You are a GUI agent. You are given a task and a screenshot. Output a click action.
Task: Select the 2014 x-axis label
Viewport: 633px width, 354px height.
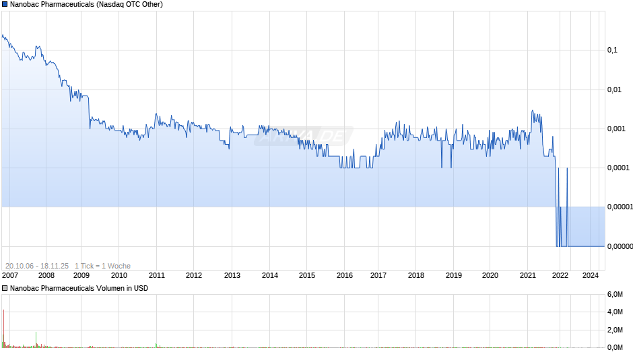pos(269,275)
